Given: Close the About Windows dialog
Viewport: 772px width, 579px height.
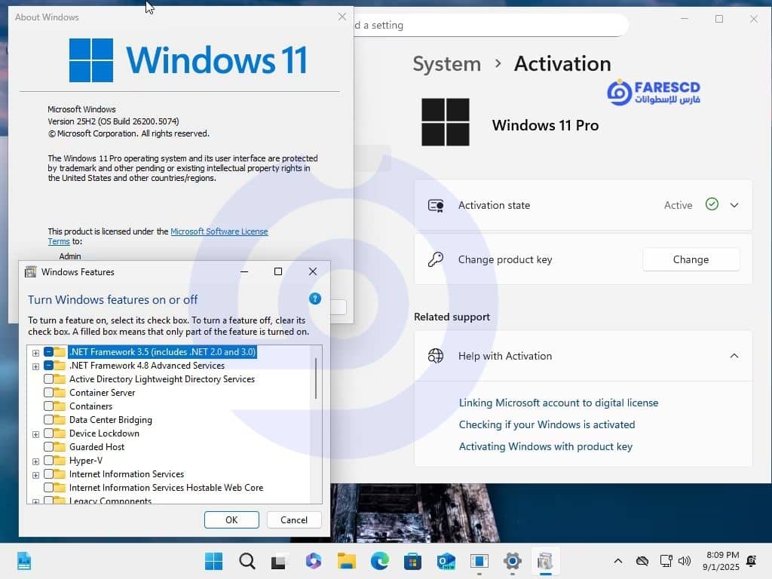Looking at the screenshot, I should [x=342, y=17].
